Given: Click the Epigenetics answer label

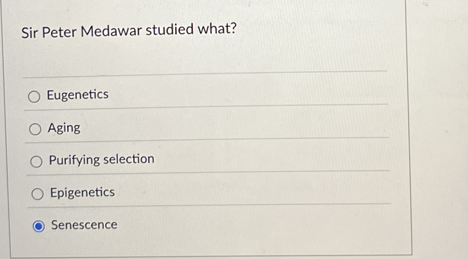Looking at the screenshot, I should point(82,192).
